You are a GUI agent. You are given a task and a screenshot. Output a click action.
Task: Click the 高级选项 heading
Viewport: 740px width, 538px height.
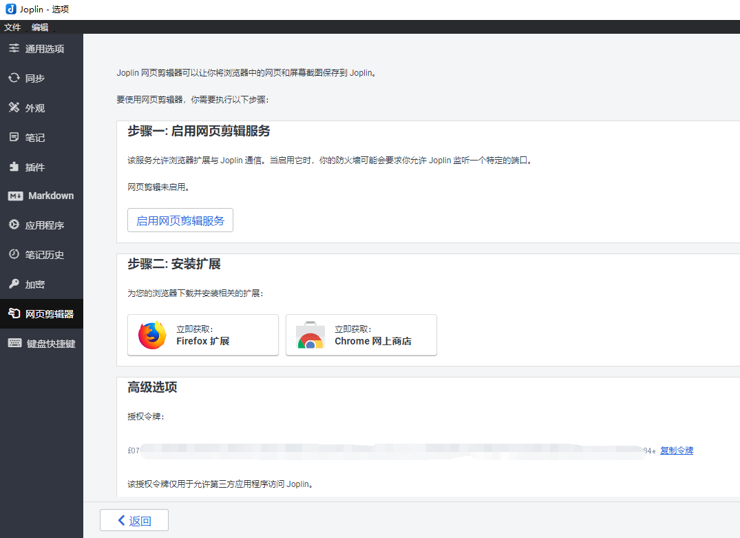(152, 387)
